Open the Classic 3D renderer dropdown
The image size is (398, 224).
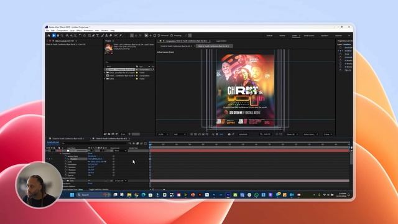click(x=292, y=134)
